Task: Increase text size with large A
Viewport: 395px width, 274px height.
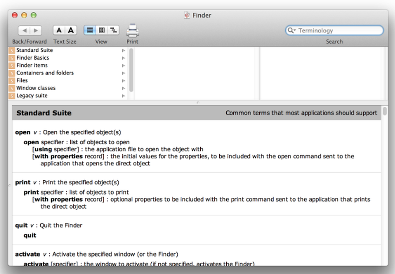Action: [71, 30]
